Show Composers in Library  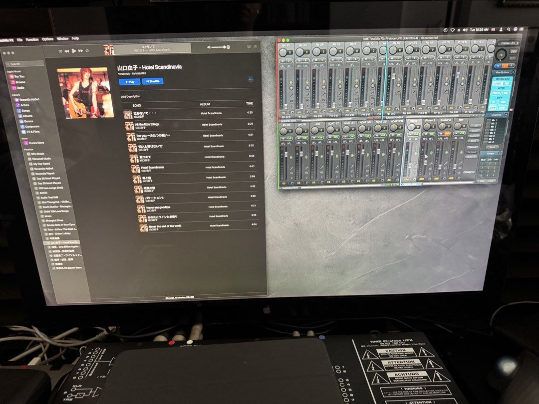29,126
